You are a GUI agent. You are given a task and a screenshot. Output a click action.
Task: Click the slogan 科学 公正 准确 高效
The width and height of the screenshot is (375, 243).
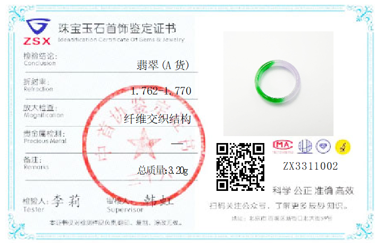[313, 190]
